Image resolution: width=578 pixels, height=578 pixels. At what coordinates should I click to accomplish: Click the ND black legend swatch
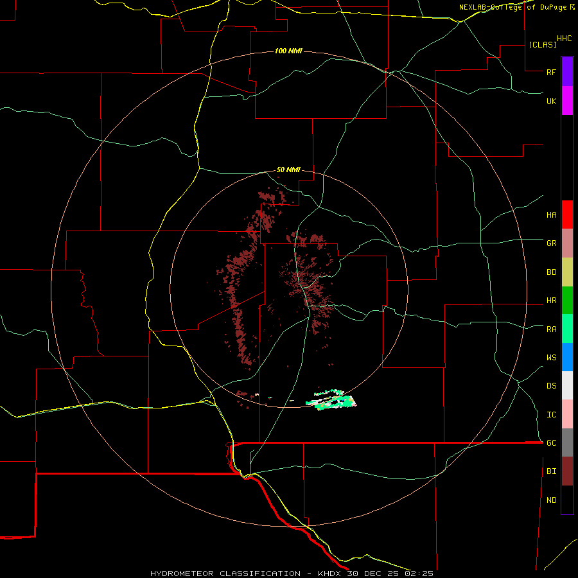tap(567, 500)
